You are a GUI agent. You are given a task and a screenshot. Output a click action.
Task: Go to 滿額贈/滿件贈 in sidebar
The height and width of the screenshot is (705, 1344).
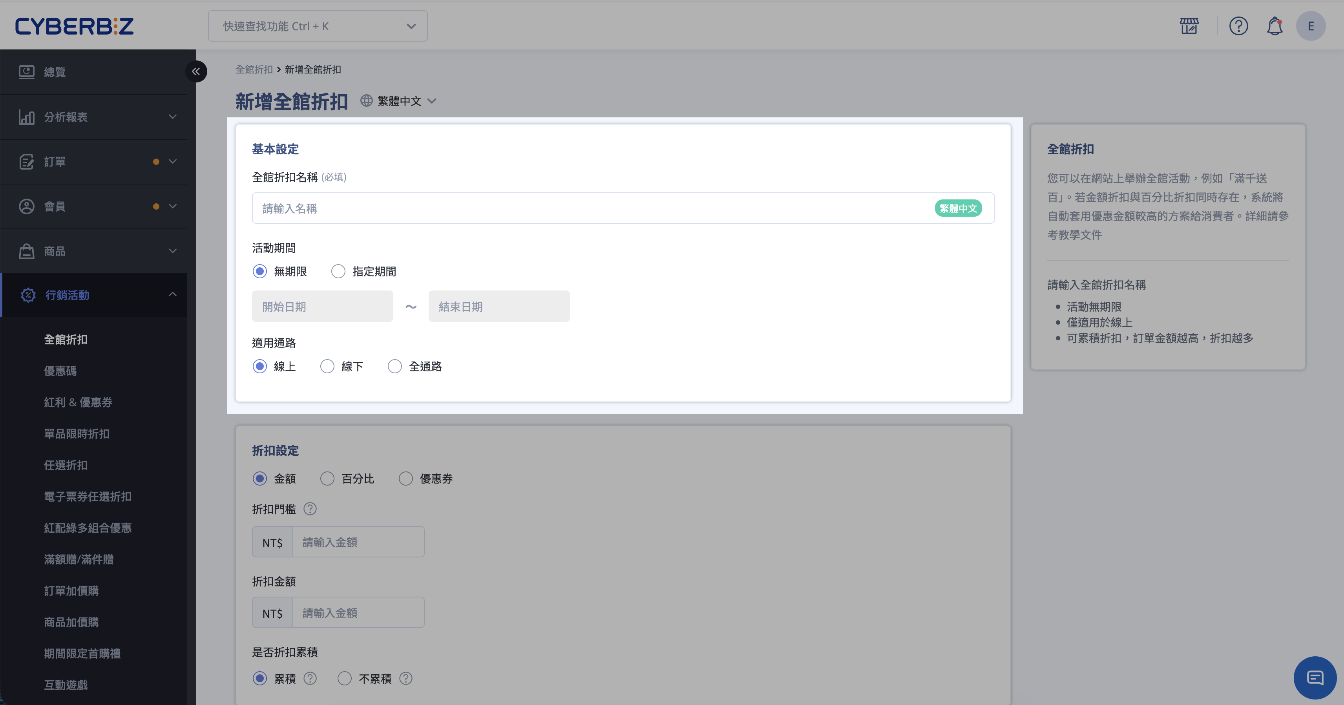point(79,559)
